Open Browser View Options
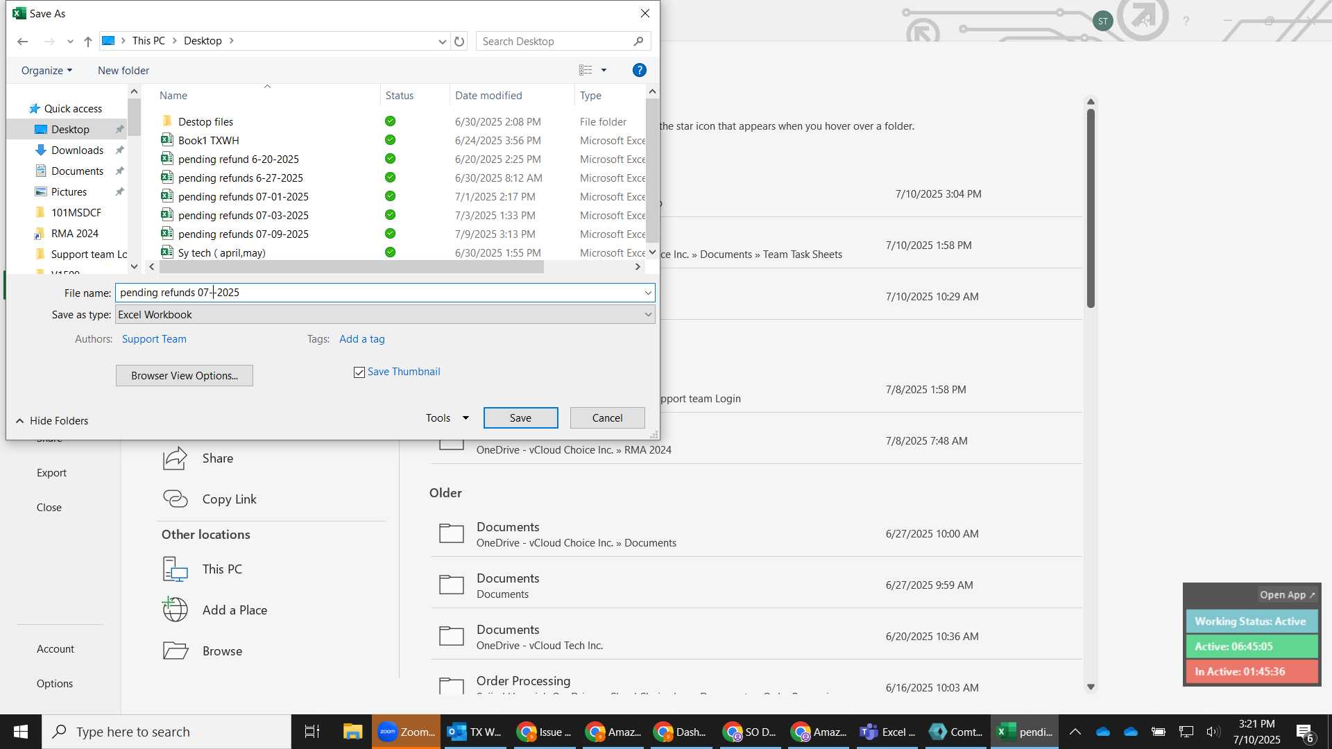The width and height of the screenshot is (1332, 749). (x=185, y=376)
